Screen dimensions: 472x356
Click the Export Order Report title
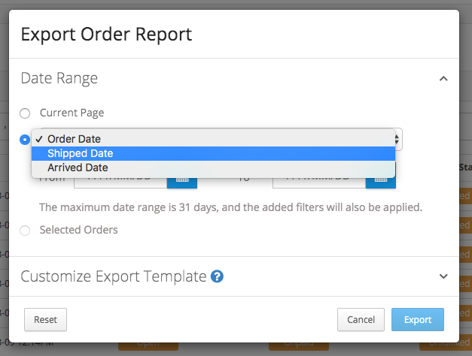(x=106, y=35)
